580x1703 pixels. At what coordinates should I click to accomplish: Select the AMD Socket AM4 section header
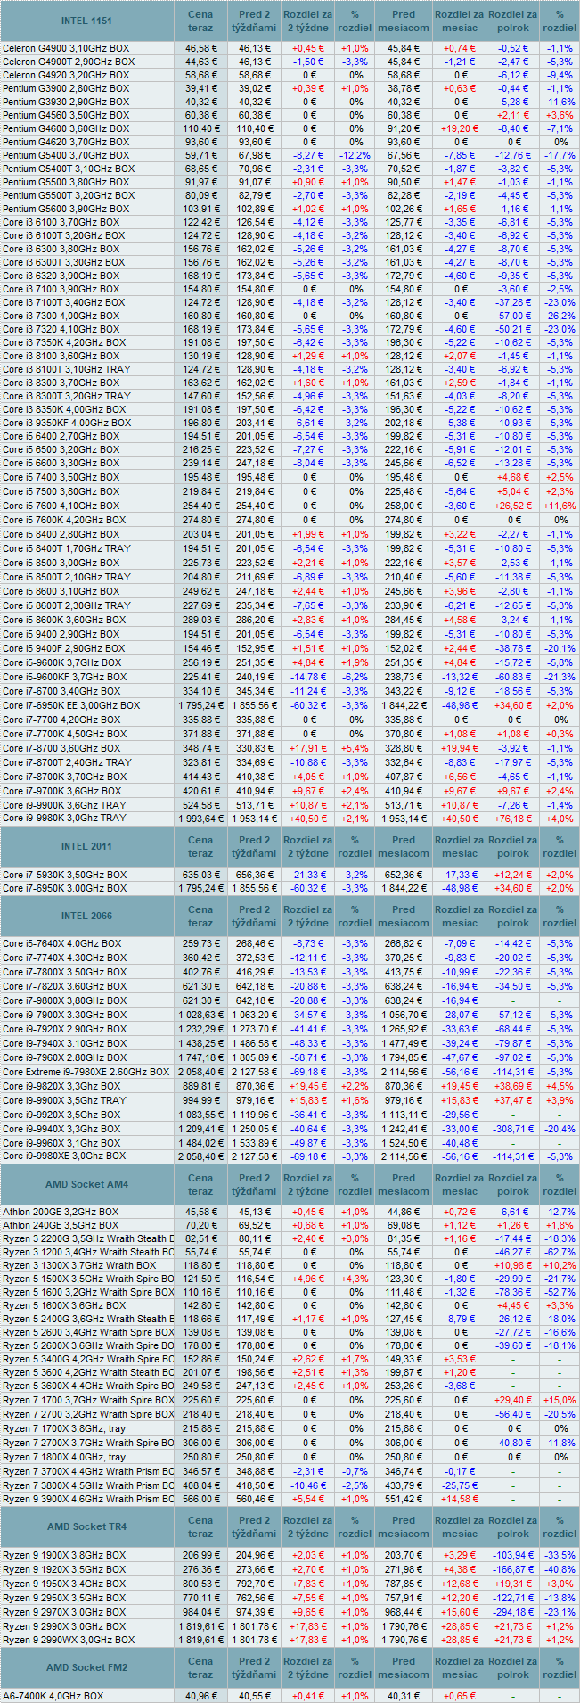coord(87,1184)
